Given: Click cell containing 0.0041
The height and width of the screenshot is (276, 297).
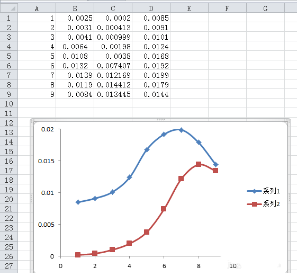Looking at the screenshot, I should pos(75,37).
